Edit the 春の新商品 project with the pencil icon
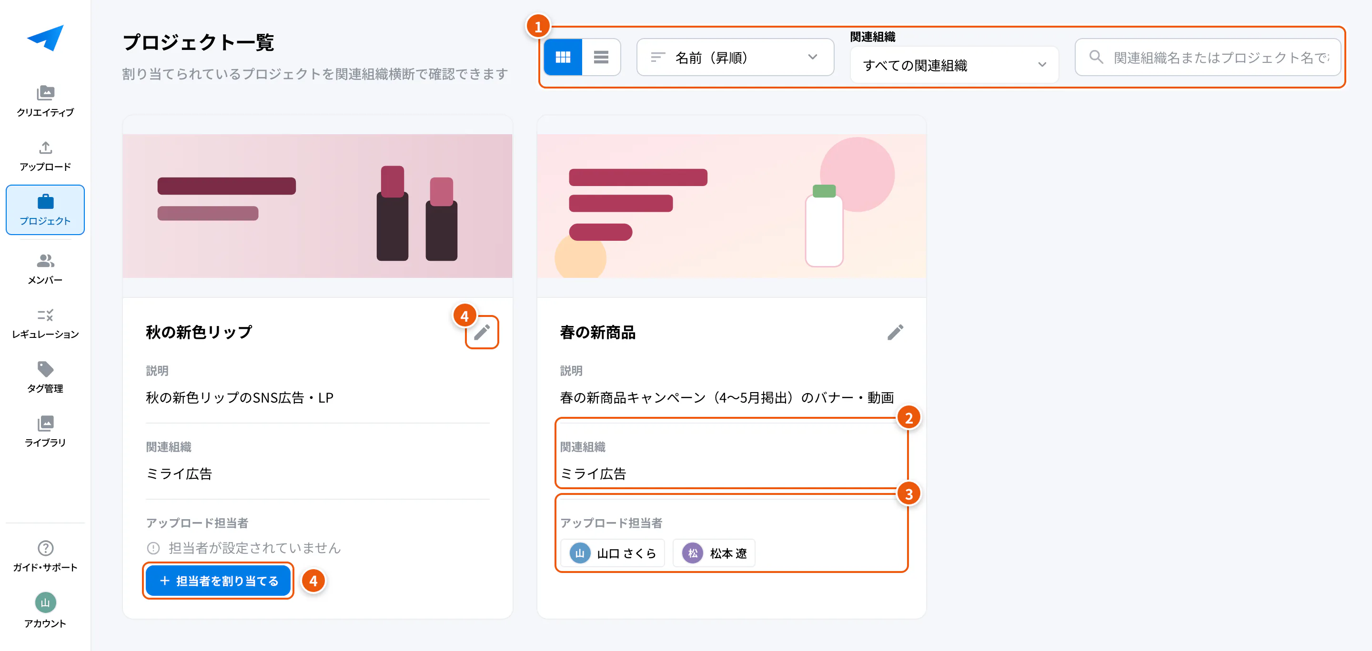 coord(895,333)
